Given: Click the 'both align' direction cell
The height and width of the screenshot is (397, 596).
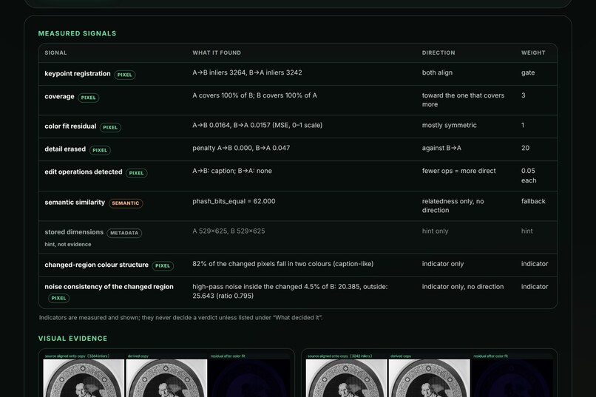Looking at the screenshot, I should click(x=437, y=72).
